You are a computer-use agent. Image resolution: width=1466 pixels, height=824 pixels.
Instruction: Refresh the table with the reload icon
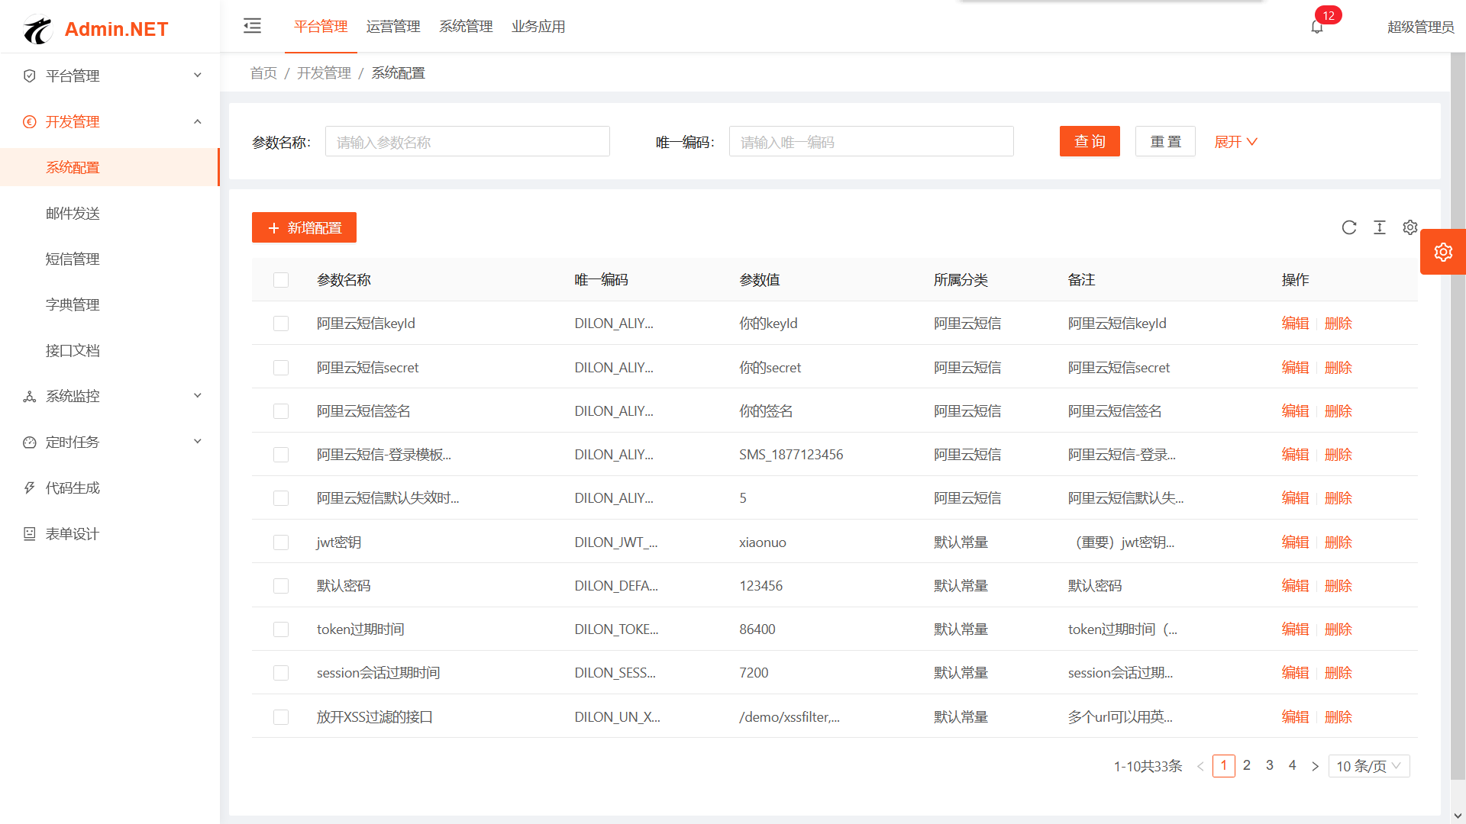[1349, 227]
